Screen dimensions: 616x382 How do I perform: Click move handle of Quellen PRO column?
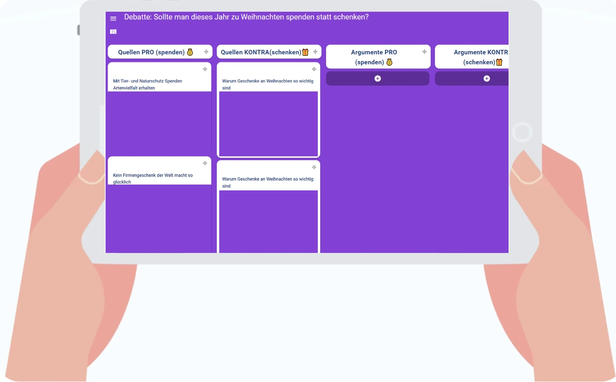(206, 52)
